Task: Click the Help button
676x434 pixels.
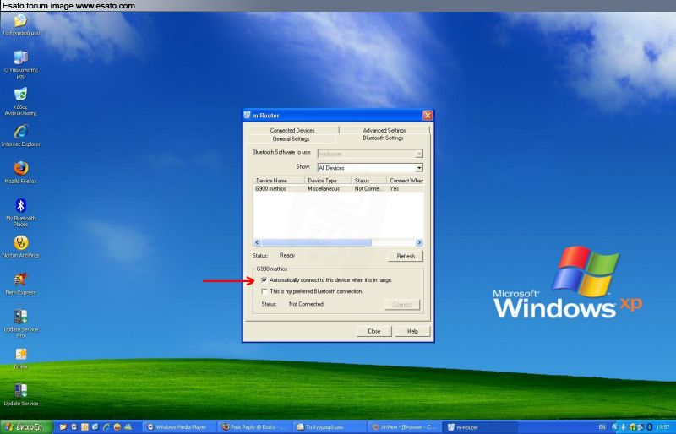Action: click(x=412, y=331)
